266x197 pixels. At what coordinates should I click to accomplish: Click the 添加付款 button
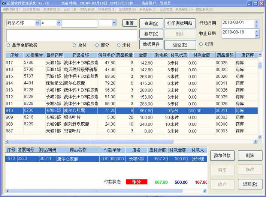pyautogui.click(x=222, y=155)
